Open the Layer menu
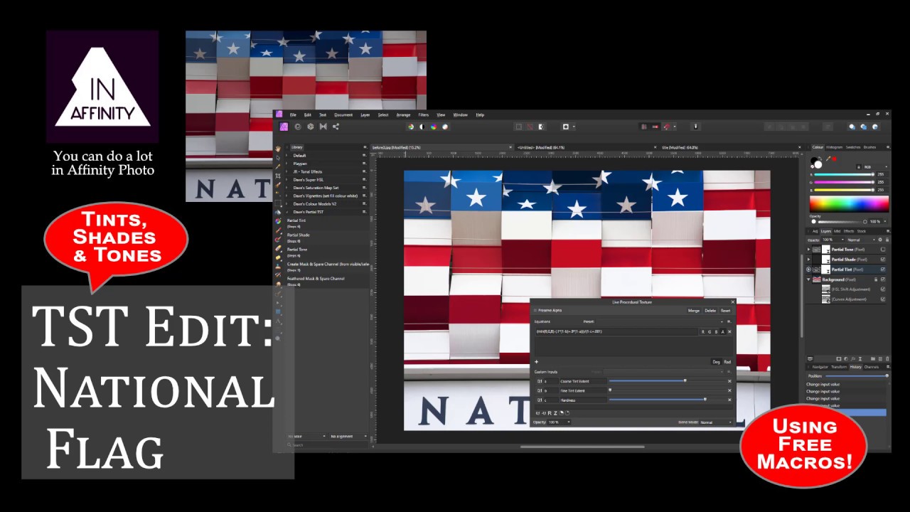This screenshot has height=512, width=910. point(365,114)
